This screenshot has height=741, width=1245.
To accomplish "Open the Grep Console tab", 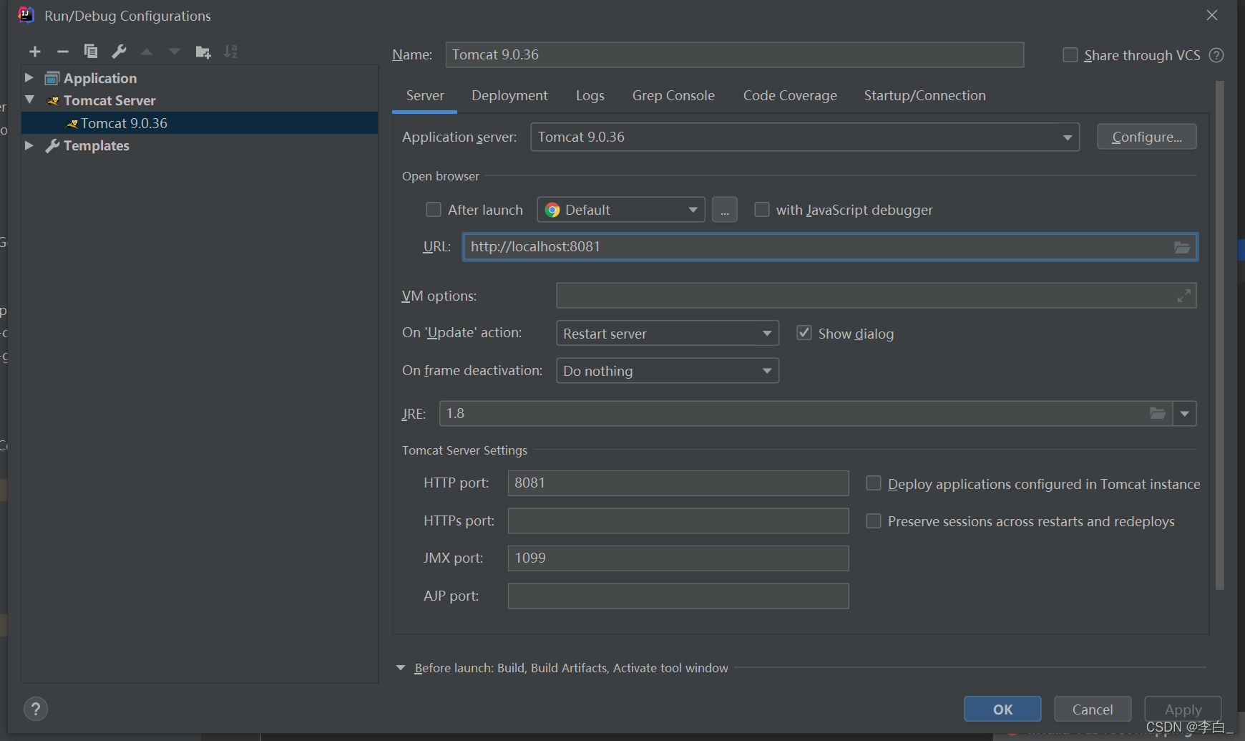I will [673, 95].
